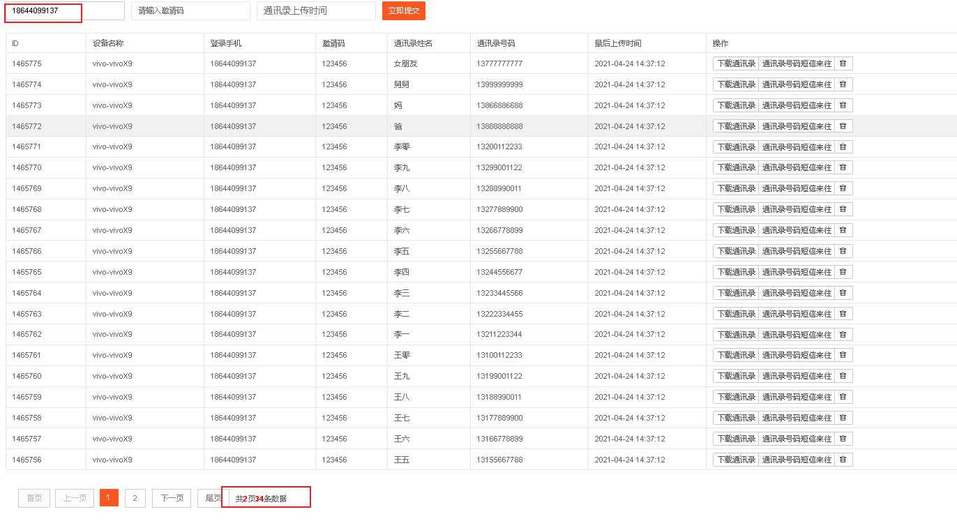Viewport: 957px width, 521px height.
Task: Go to page 2 of results
Action: pyautogui.click(x=135, y=498)
